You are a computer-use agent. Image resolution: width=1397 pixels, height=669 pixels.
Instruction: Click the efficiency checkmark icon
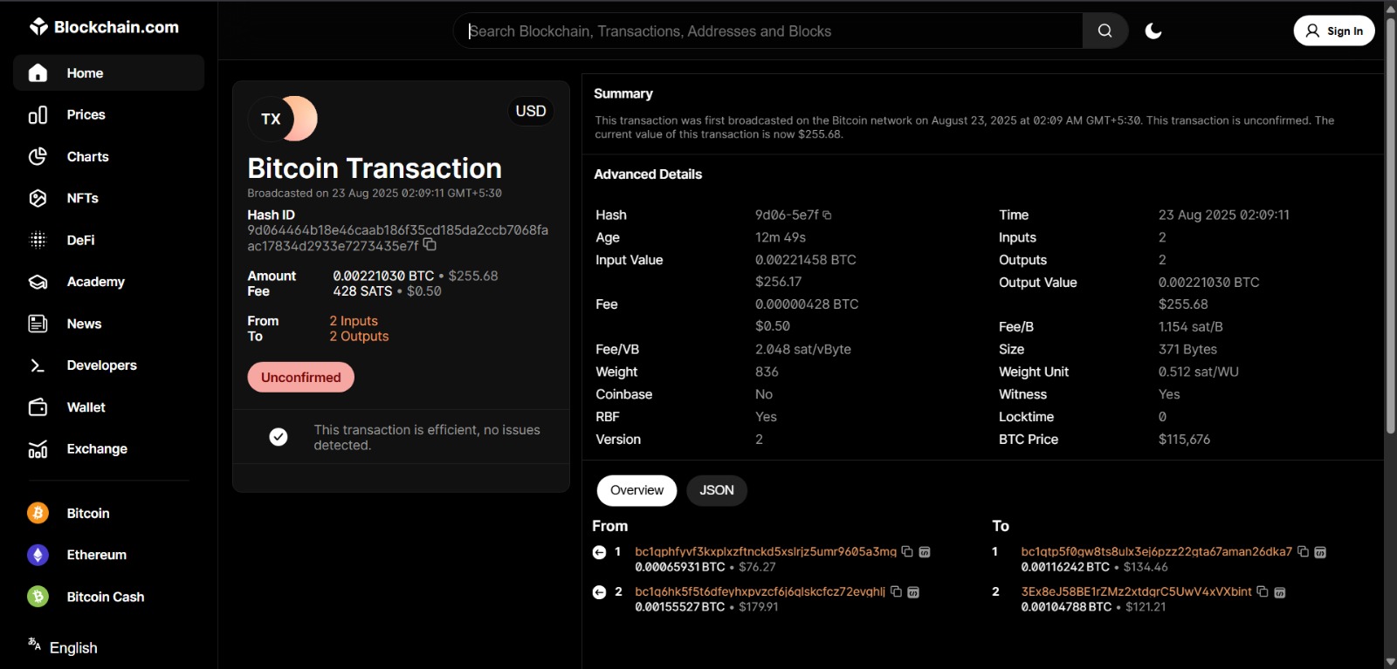[x=279, y=437]
